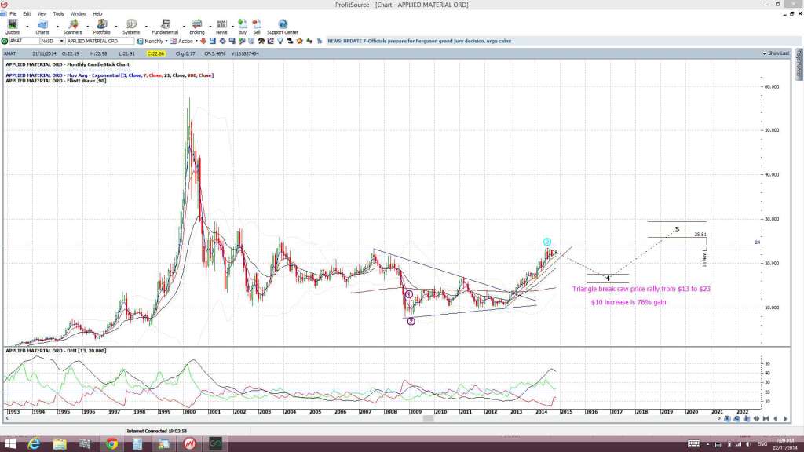Click the star icon in chart toolbar
The image size is (804, 452).
299,41
